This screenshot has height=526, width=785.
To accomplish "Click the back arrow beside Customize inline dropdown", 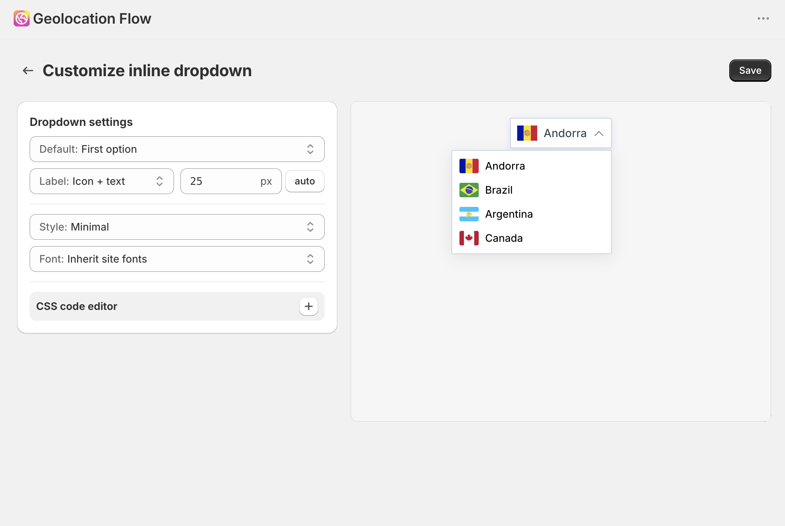I will [x=28, y=70].
